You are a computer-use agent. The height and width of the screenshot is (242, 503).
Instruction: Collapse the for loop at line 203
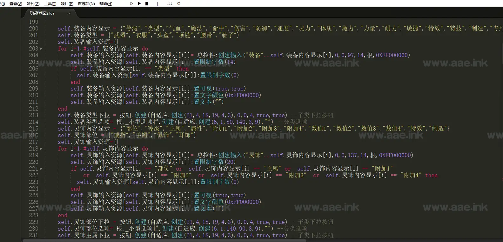41,49
